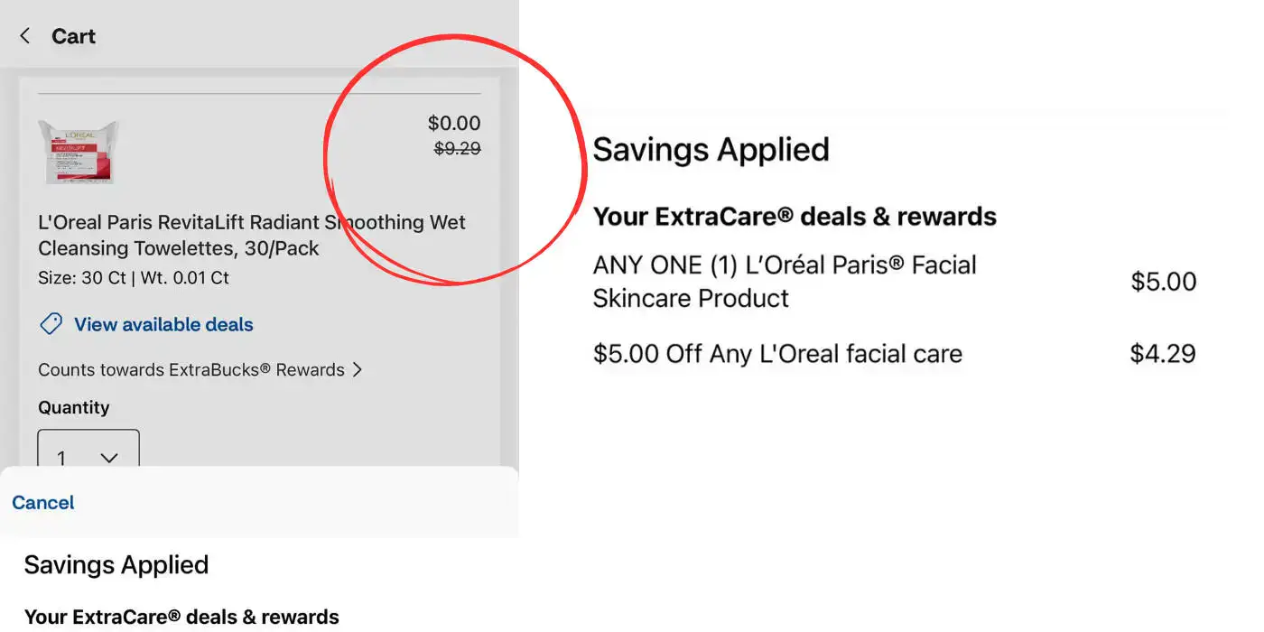The width and height of the screenshot is (1264, 632).
Task: Open the L'Oreal towelettes product thumbnail
Action: pyautogui.click(x=78, y=152)
